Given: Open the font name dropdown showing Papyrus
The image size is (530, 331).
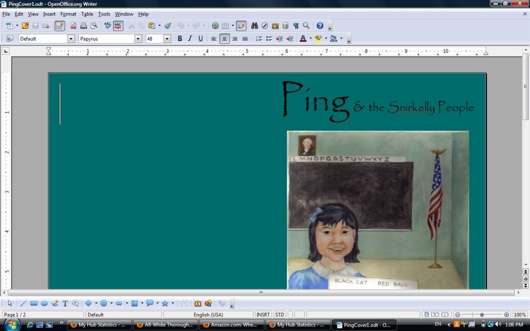Looking at the screenshot, I should click(x=138, y=38).
